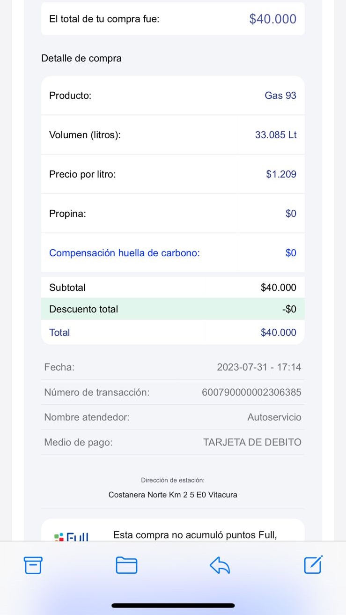346x615 pixels.
Task: Tap the Gas 93 product value
Action: [280, 96]
